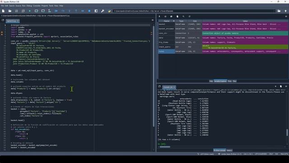The image size is (289, 163).
Task: Click the Save all files icon
Action: (23, 11)
